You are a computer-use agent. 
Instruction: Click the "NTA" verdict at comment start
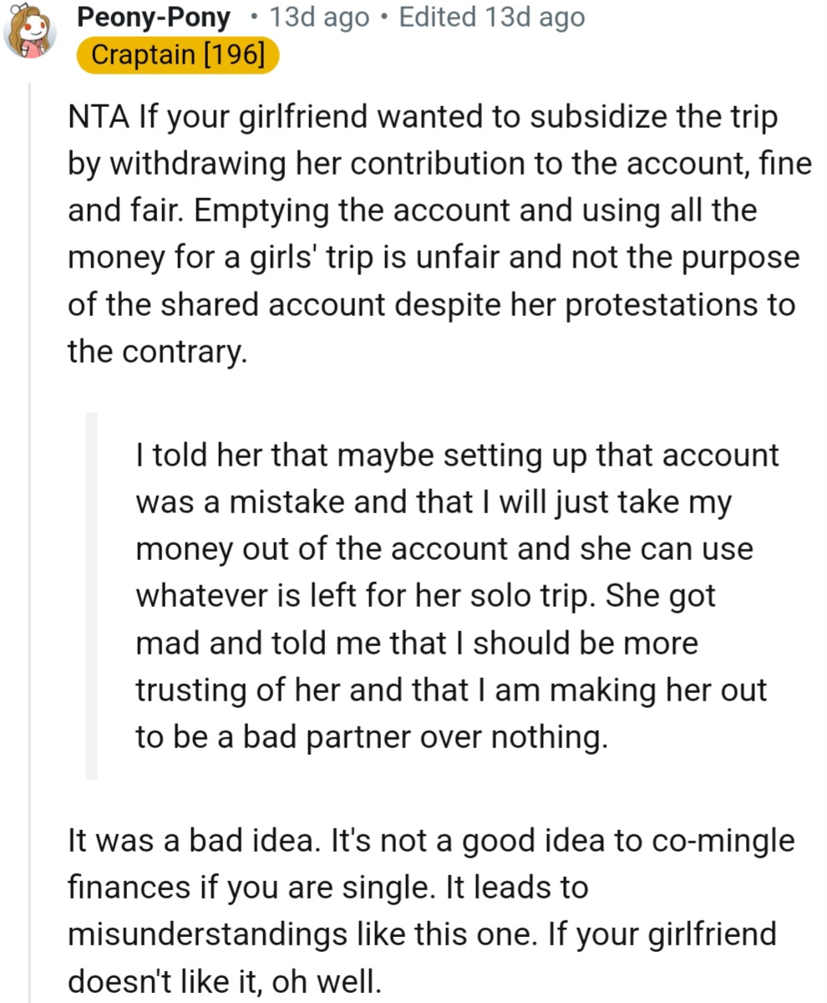[99, 118]
